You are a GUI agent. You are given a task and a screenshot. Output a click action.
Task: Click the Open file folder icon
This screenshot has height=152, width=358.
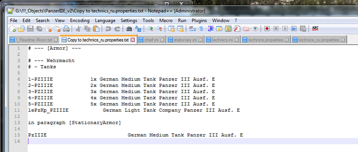(x=21, y=29)
